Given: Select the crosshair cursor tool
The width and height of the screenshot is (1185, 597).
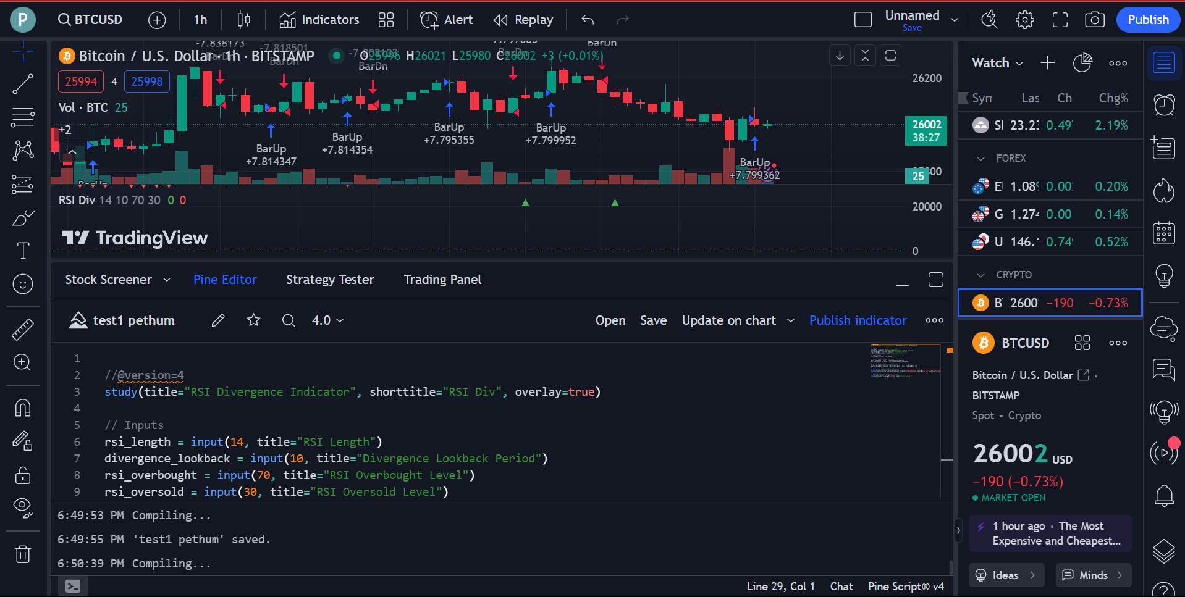Looking at the screenshot, I should (x=23, y=52).
